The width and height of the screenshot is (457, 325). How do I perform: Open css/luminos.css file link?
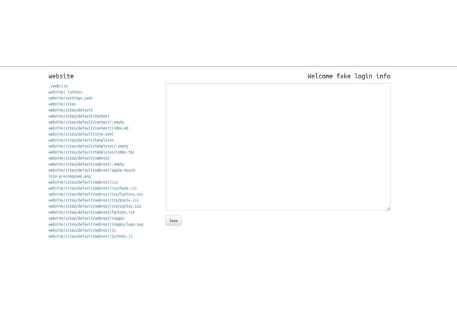(96, 194)
